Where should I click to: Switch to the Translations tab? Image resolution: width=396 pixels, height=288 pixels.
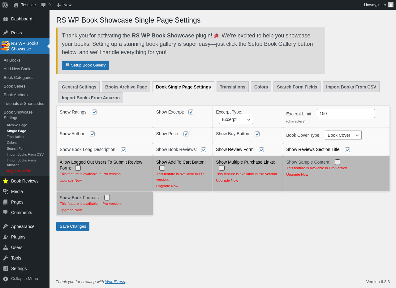[x=233, y=87]
